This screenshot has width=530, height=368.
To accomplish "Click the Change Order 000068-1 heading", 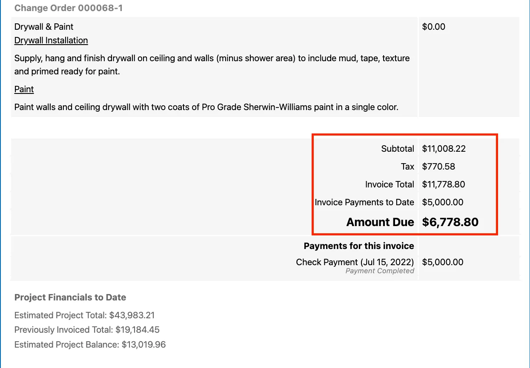I will (x=69, y=8).
